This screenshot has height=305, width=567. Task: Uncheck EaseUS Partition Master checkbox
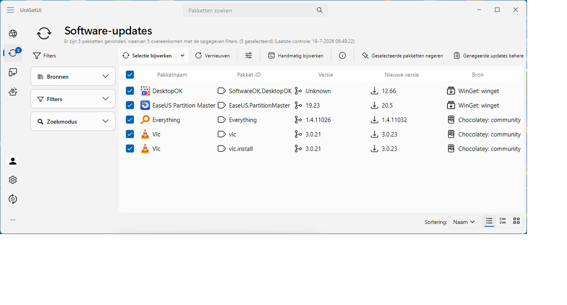130,106
